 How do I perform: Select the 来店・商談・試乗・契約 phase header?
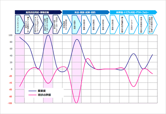(85, 12)
